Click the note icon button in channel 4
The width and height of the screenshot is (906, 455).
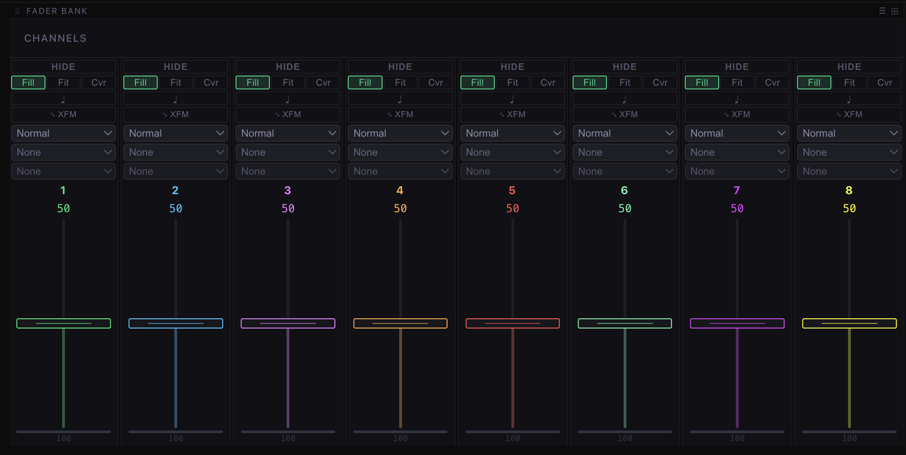[x=400, y=99]
